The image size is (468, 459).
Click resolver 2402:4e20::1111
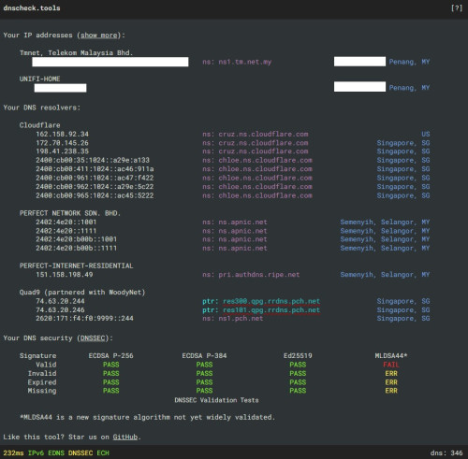tap(66, 231)
